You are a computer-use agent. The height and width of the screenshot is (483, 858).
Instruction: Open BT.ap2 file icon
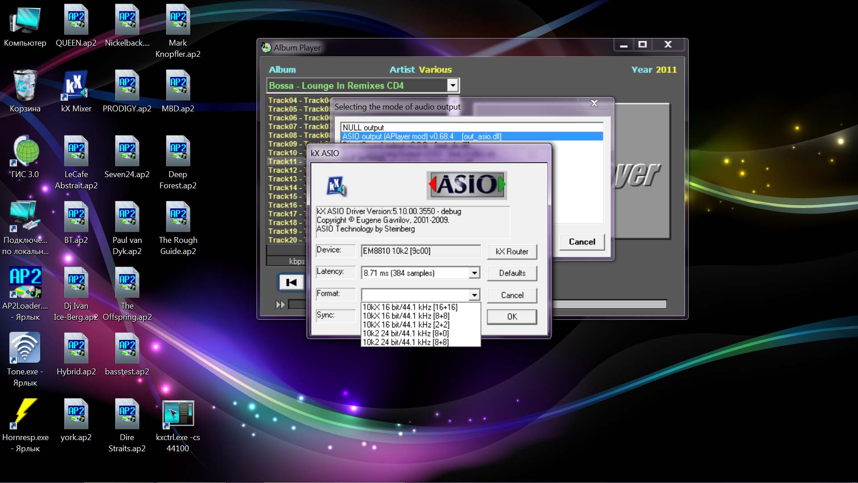point(76,216)
